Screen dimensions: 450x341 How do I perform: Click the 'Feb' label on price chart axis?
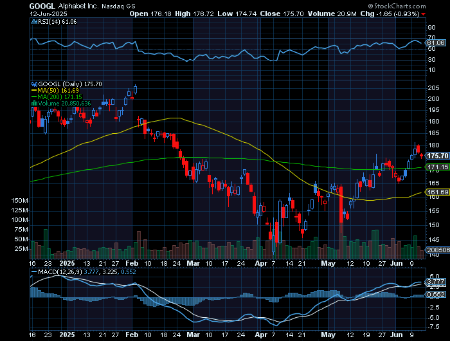[x=132, y=263]
